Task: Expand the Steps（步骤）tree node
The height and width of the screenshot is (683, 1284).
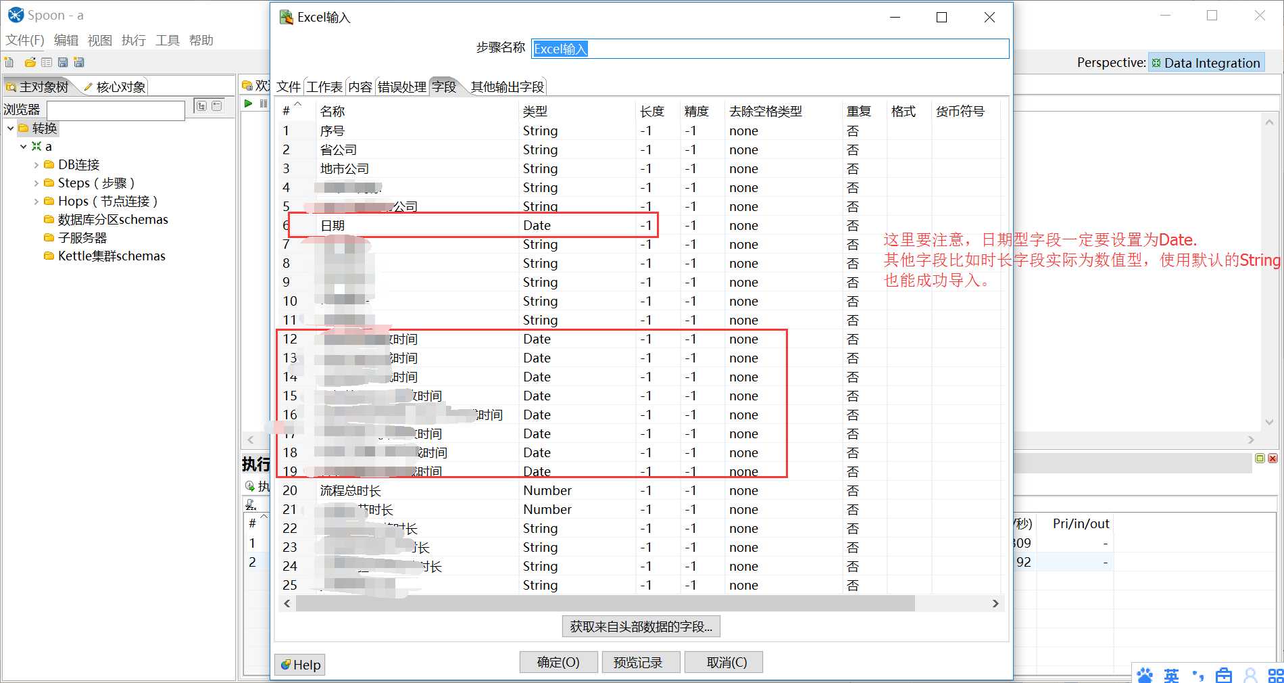Action: coord(36,183)
